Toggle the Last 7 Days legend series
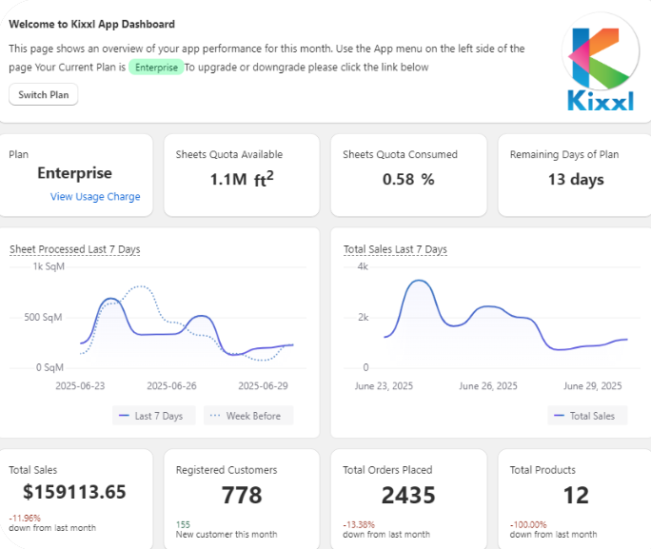 153,416
